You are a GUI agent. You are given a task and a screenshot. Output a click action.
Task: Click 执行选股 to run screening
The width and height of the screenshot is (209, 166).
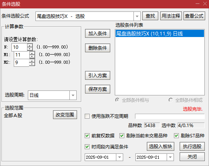coord(192,147)
